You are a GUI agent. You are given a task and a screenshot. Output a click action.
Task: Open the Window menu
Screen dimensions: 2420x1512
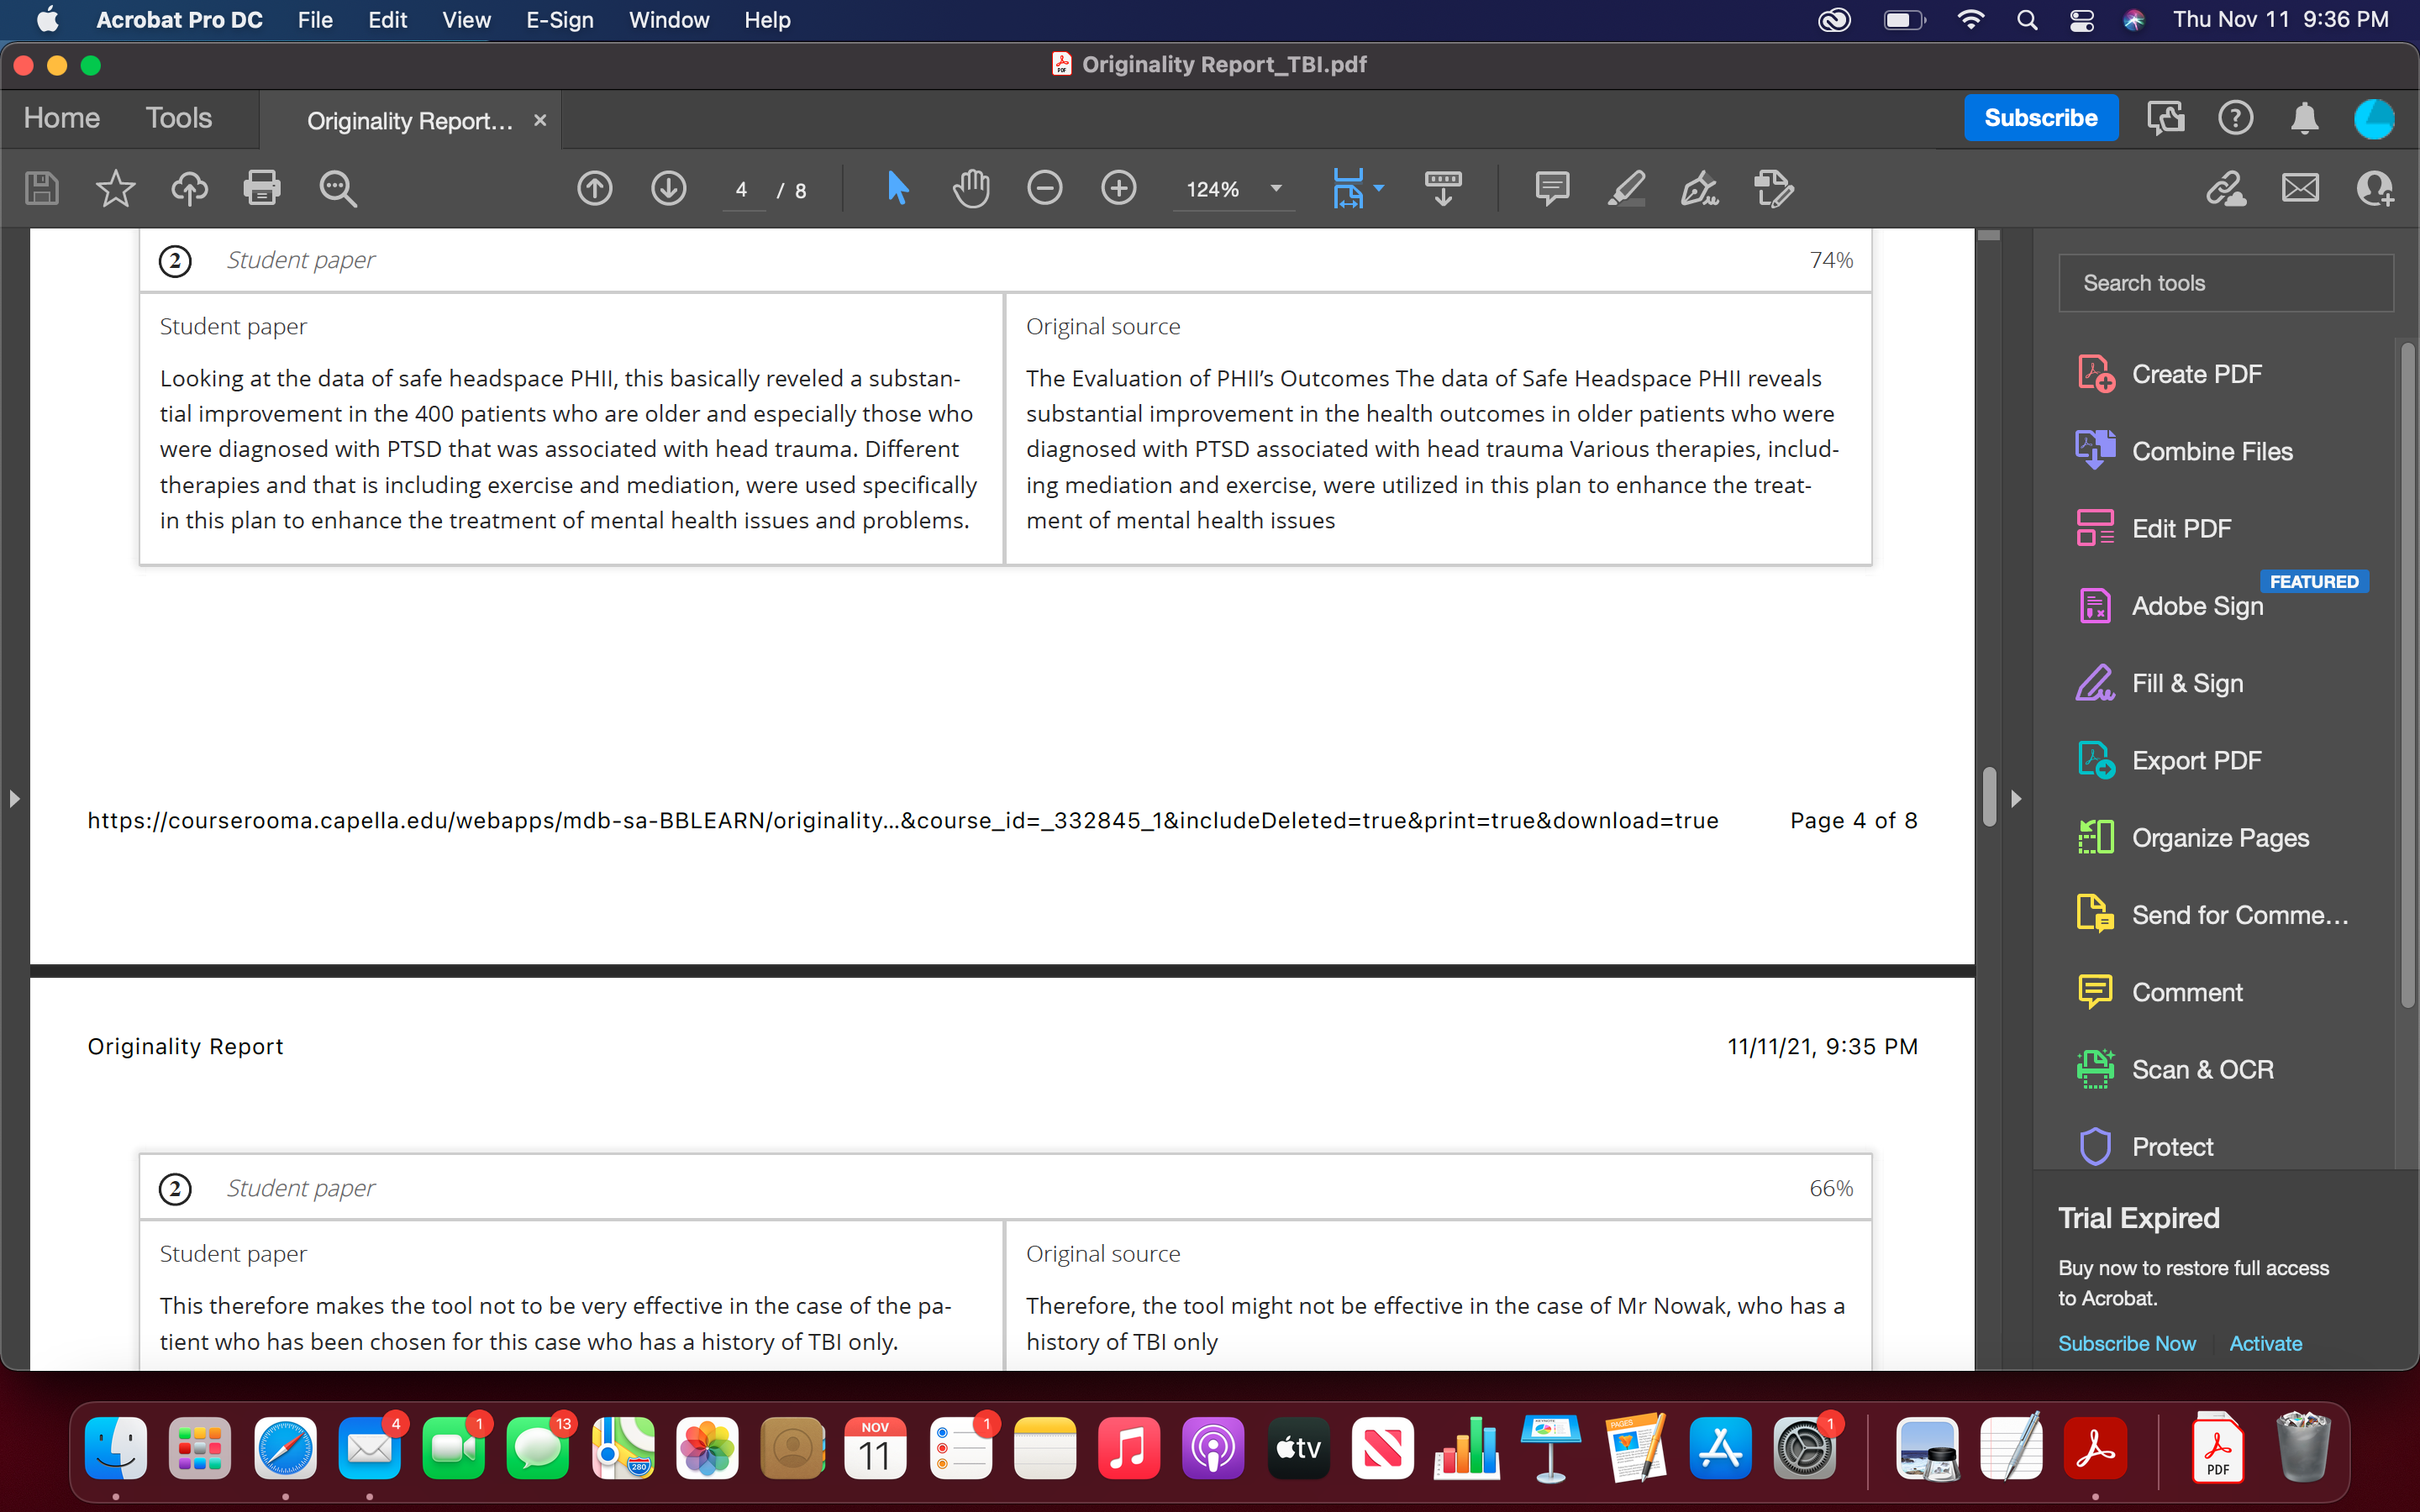(x=668, y=20)
